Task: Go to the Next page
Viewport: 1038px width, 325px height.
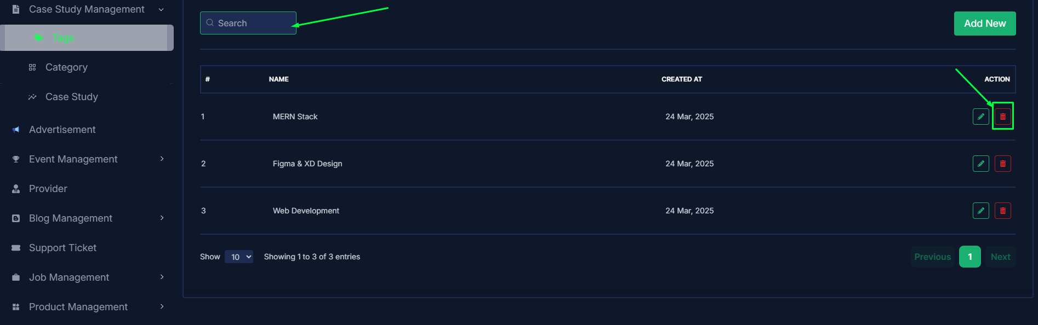Action: (1000, 257)
